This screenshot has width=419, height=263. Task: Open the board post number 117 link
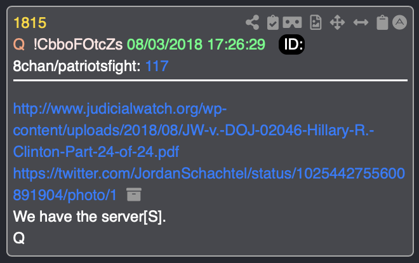(x=157, y=66)
